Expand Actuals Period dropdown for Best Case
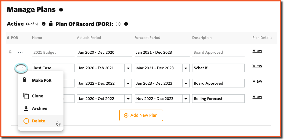Image resolution: width=284 pixels, height=140 pixels. pos(128,68)
